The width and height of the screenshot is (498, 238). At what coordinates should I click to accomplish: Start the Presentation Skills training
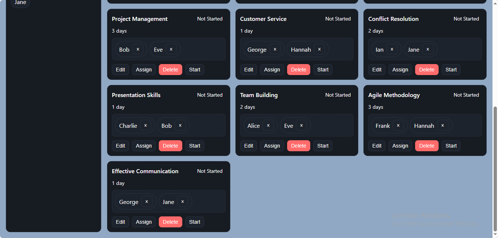pyautogui.click(x=195, y=146)
